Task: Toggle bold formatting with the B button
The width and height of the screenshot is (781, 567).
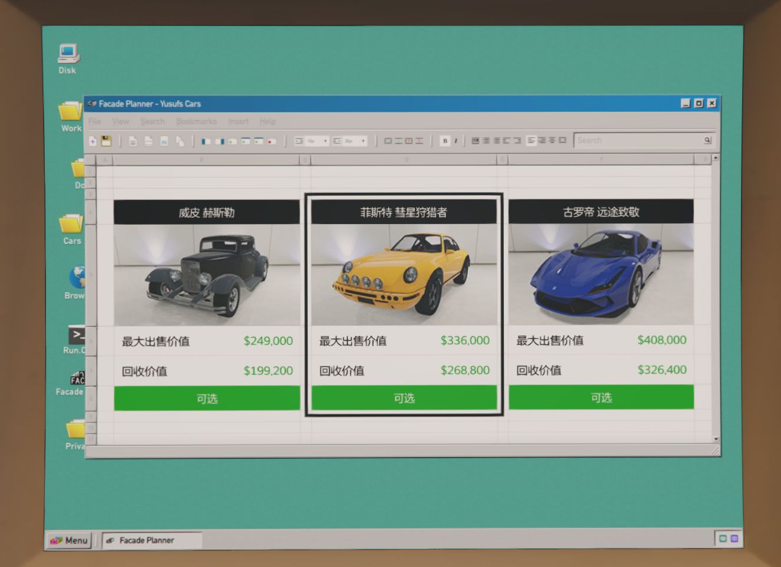Action: (x=446, y=141)
